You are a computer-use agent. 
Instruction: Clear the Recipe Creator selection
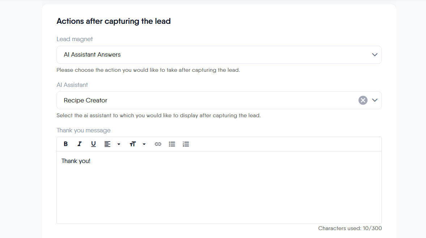(x=363, y=100)
